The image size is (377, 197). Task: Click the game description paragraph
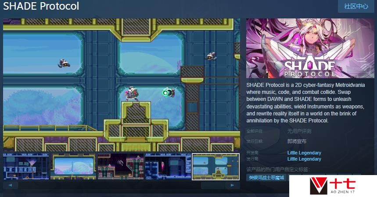tap(306, 103)
